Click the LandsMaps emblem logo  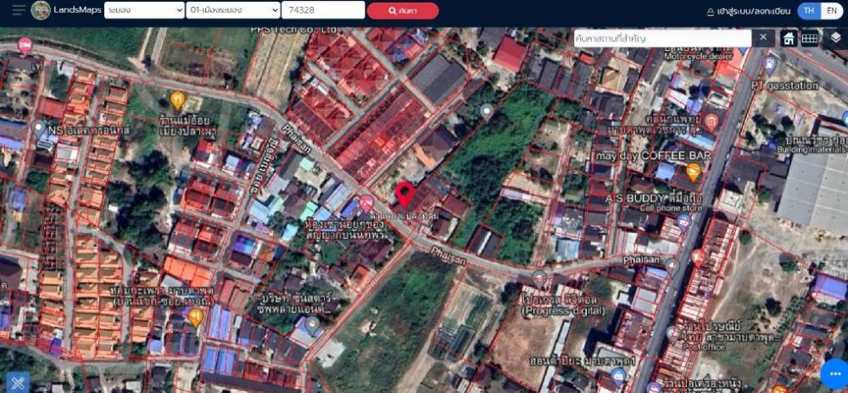coord(41,10)
